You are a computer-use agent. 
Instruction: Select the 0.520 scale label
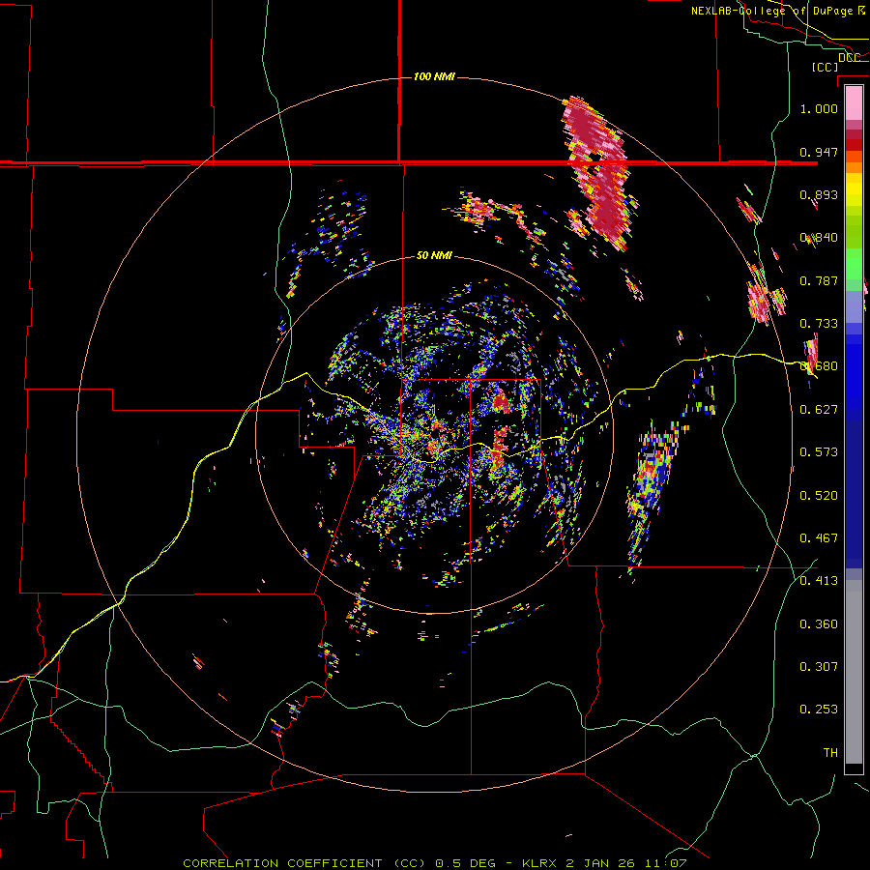click(819, 496)
